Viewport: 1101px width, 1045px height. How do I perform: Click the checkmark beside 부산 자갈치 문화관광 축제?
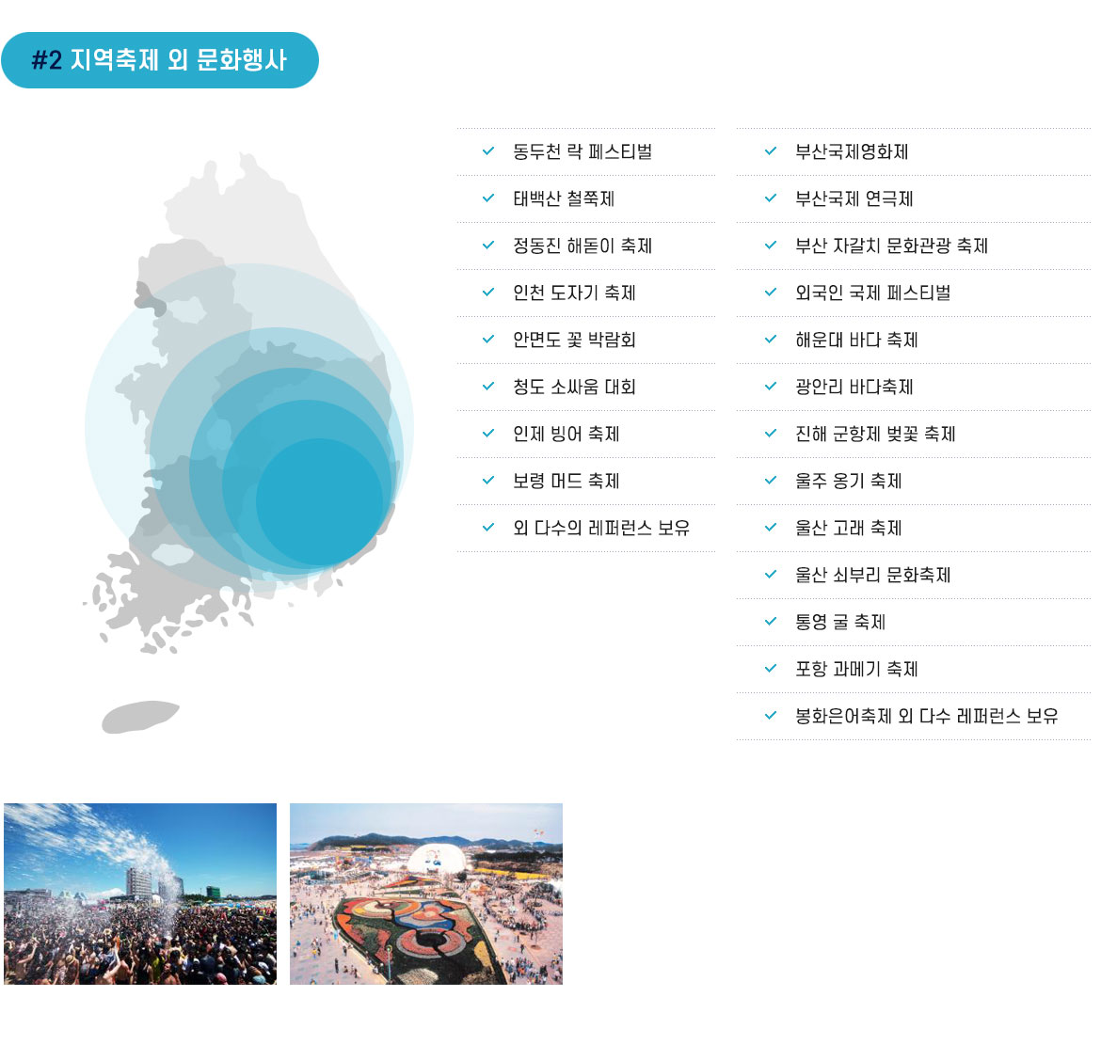point(771,245)
